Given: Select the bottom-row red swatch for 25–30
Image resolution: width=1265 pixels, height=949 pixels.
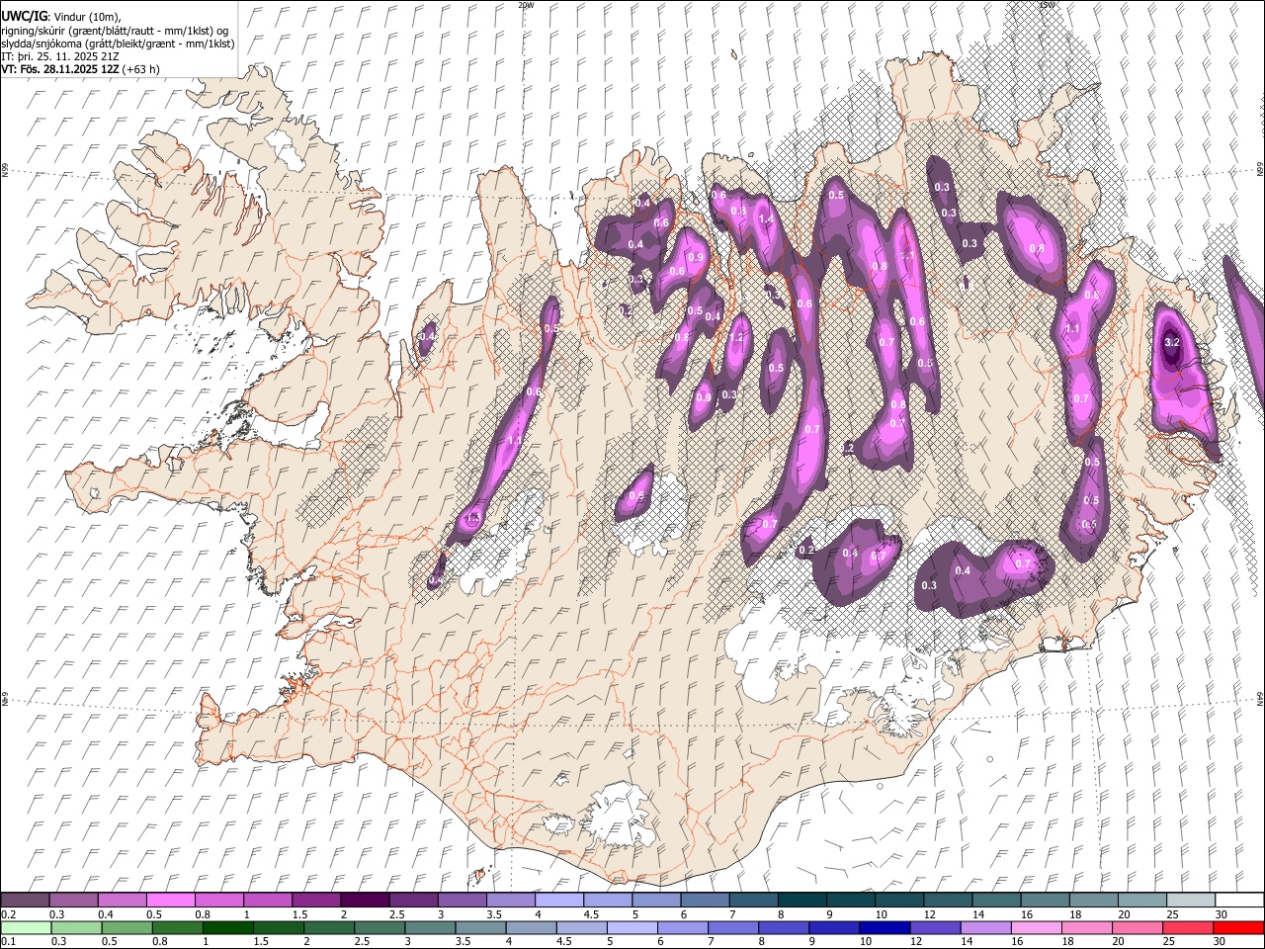Looking at the screenshot, I should [x=1188, y=927].
